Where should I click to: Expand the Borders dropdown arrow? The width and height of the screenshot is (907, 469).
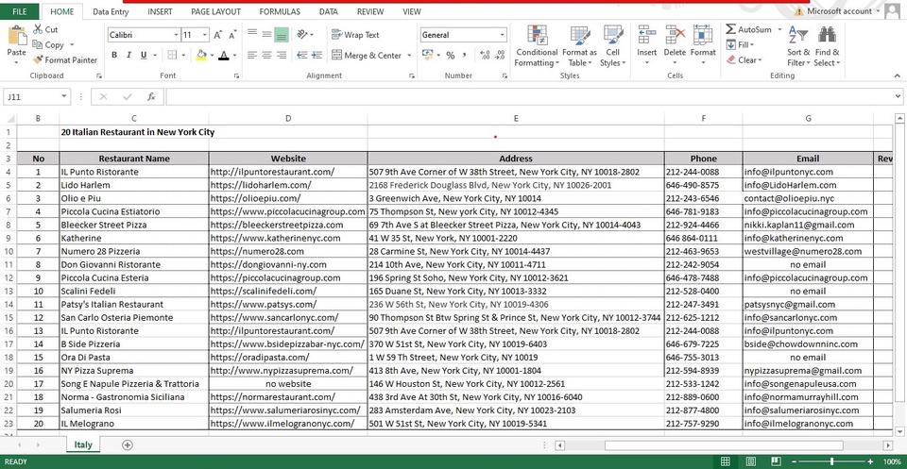183,56
